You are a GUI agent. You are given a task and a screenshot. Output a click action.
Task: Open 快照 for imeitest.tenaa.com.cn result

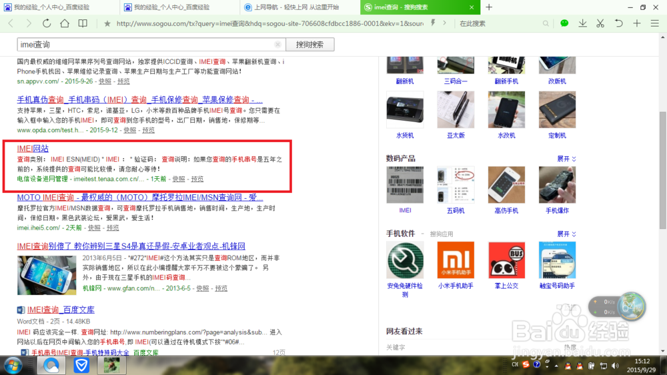[179, 179]
